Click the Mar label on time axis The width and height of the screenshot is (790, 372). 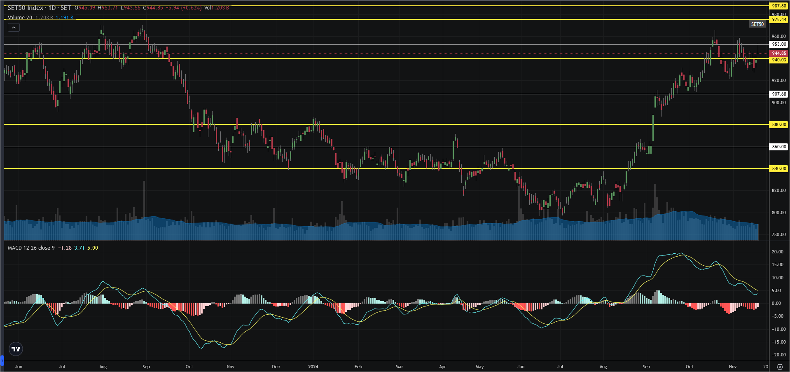399,367
